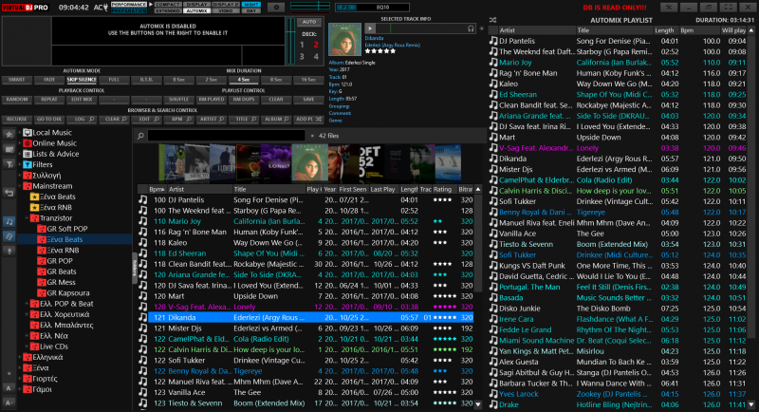
Task: Play preview of the selected track
Action: coord(370,28)
